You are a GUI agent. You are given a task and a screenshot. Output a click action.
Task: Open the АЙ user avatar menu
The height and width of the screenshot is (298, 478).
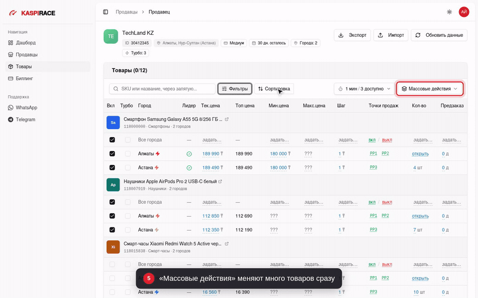click(464, 12)
